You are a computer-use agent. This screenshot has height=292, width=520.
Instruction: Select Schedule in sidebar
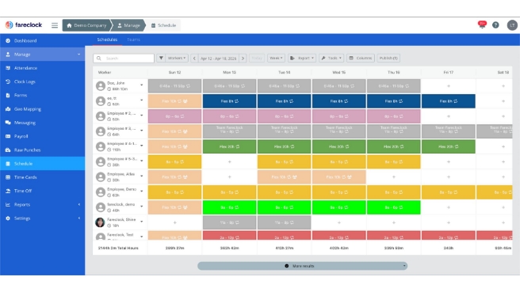tap(43, 164)
